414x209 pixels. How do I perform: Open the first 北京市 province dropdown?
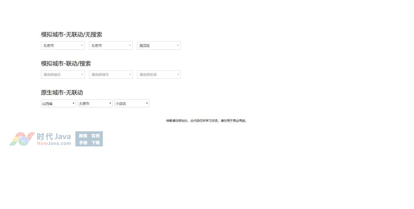[x=62, y=45]
